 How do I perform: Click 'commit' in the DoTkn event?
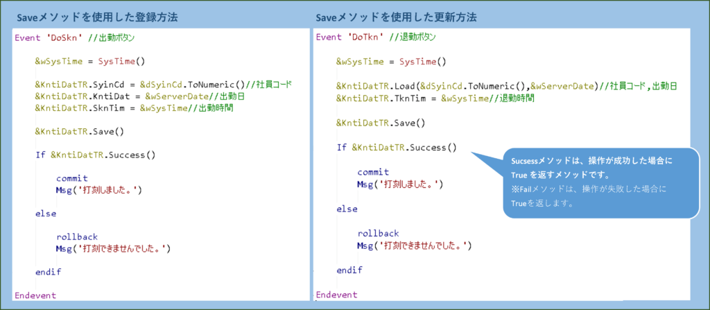373,172
